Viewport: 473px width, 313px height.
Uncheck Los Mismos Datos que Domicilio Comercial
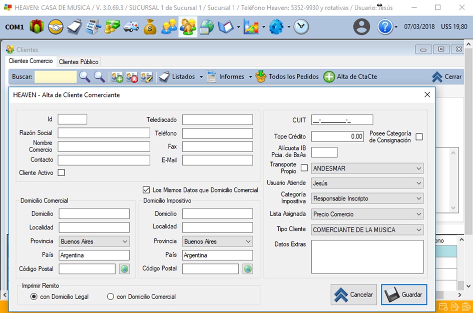point(146,190)
